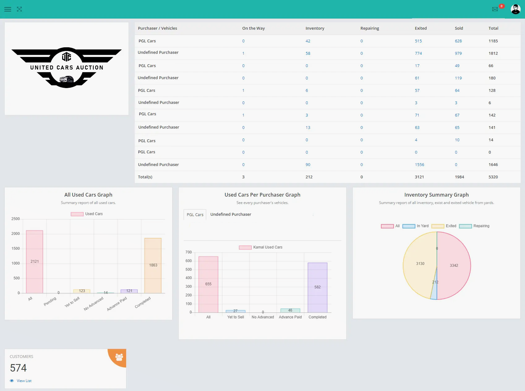Toggle the Kamal Used Cars legend
This screenshot has width=525, height=391.
[x=261, y=247]
